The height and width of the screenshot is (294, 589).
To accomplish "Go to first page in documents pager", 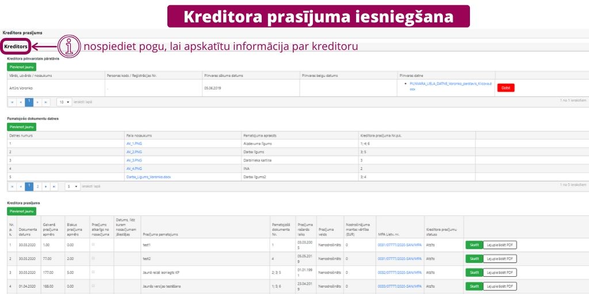I will [12, 187].
